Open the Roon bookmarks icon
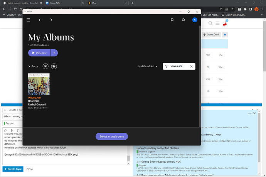The height and width of the screenshot is (177, 266). [x=172, y=20]
